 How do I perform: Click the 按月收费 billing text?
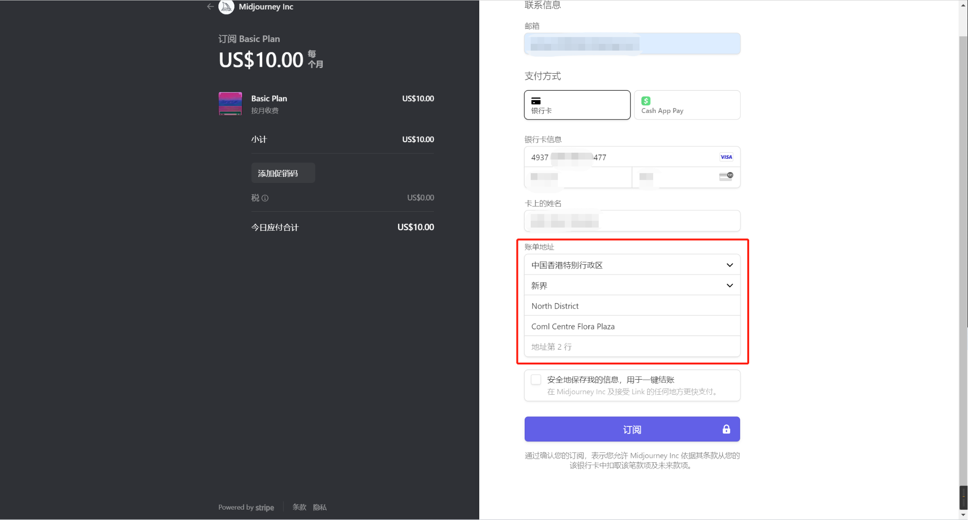click(x=265, y=111)
